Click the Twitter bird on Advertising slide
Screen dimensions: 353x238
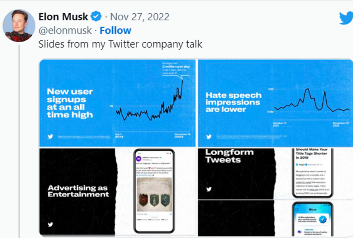tap(50, 224)
